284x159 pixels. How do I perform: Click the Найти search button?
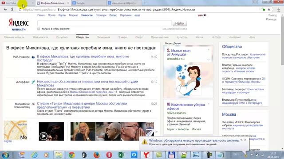pos(180,23)
